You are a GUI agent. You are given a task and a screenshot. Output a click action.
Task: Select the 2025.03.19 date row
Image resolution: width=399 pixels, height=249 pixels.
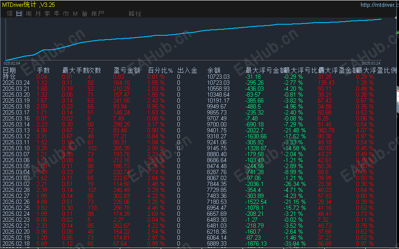click(x=199, y=100)
